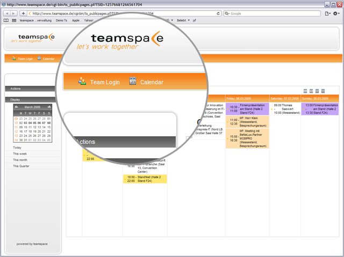344x257 pixels.
Task: Go back with the browser back arrow
Action: (7, 13)
